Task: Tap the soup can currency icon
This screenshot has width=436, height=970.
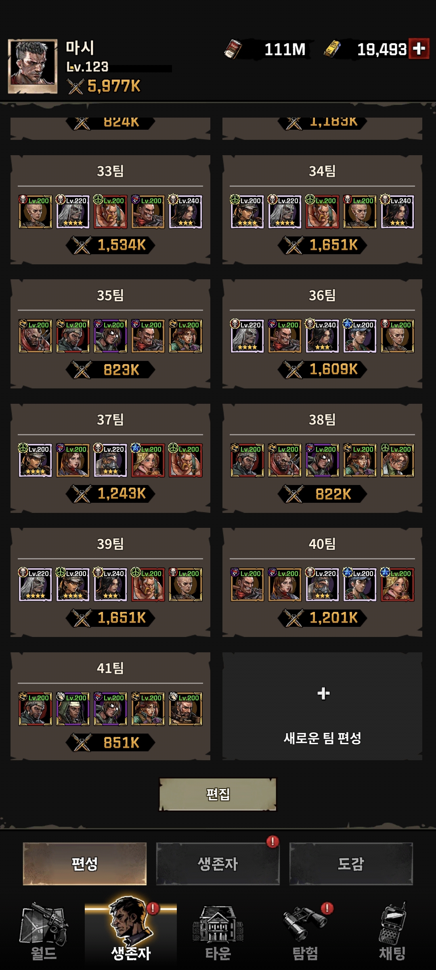Action: tap(233, 49)
